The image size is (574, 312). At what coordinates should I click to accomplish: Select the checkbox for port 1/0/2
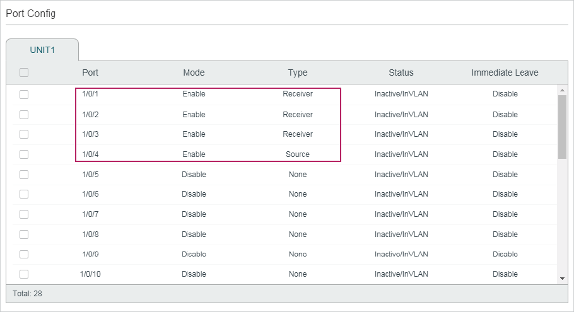[x=24, y=115]
